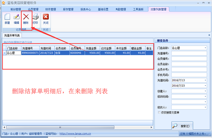Open the www.lange.com.cn website link
The height and width of the screenshot is (138, 212).
click(75, 134)
